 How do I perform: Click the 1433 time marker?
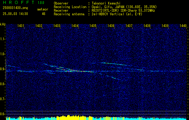pyautogui.click(x=57, y=25)
